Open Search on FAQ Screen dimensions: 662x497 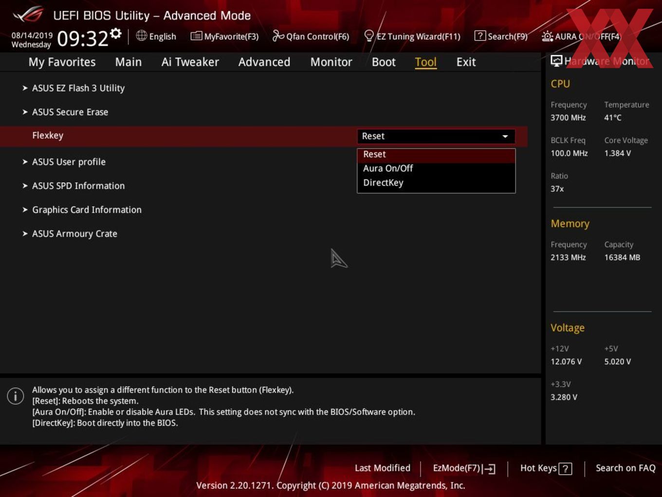[625, 468]
